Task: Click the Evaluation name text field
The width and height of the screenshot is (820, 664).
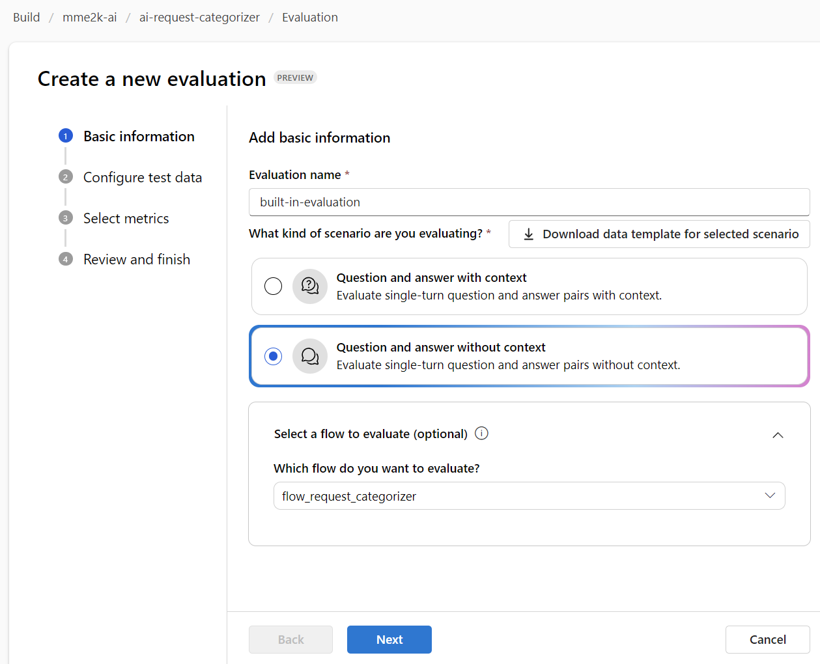Action: coord(529,202)
